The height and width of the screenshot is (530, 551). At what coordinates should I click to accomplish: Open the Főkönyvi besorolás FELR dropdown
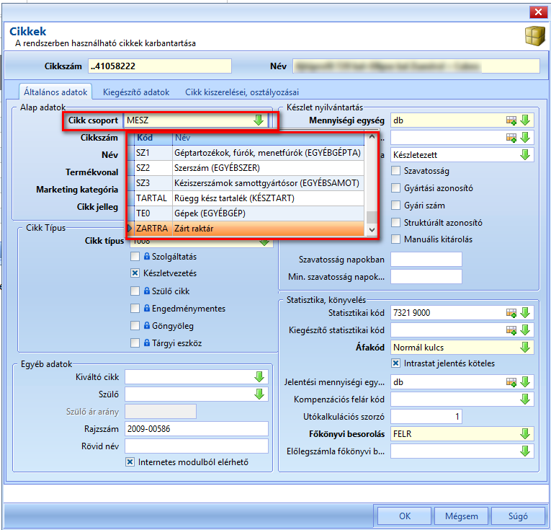[x=525, y=434]
